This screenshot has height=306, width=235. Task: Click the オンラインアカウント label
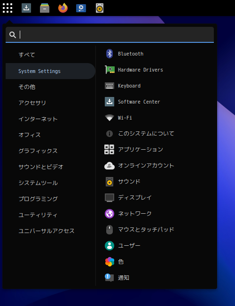point(146,166)
